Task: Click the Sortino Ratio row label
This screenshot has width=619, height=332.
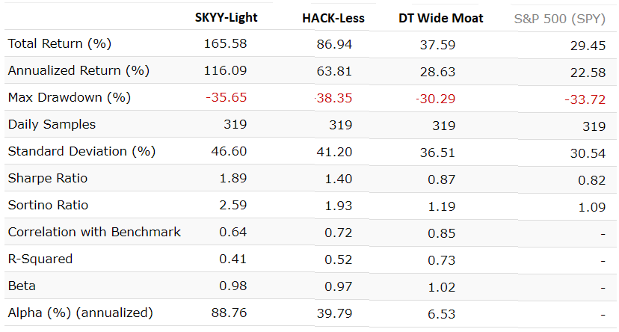Action: (x=49, y=205)
